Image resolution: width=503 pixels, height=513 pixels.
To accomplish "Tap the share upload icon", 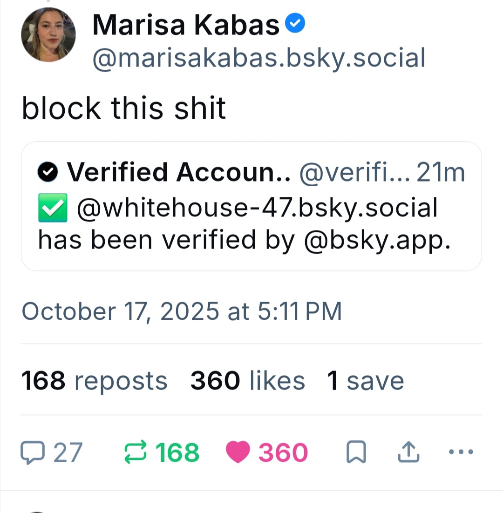I will coord(408,452).
